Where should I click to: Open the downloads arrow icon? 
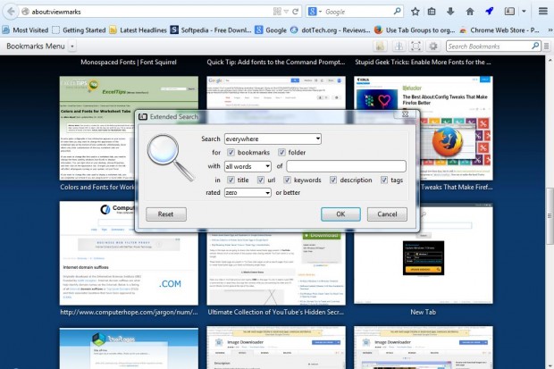(449, 12)
